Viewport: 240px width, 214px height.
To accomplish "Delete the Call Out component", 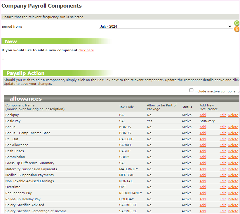I will 233,139.
